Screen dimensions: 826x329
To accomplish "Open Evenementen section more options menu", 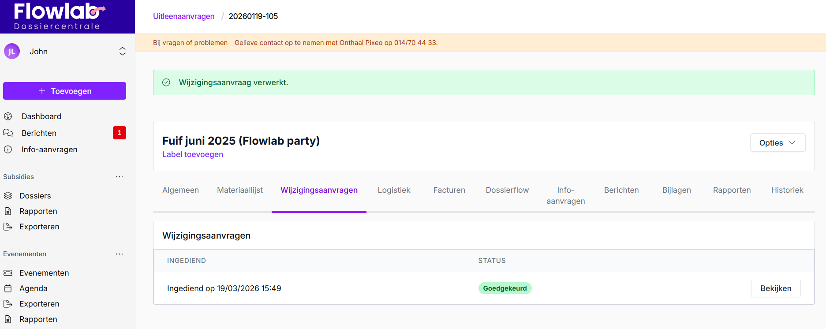I will [x=119, y=254].
